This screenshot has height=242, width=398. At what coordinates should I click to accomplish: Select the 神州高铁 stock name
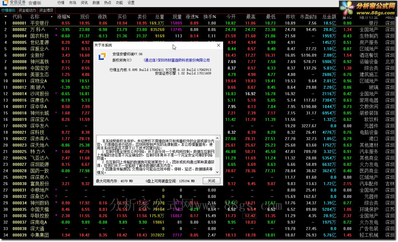(x=40, y=62)
